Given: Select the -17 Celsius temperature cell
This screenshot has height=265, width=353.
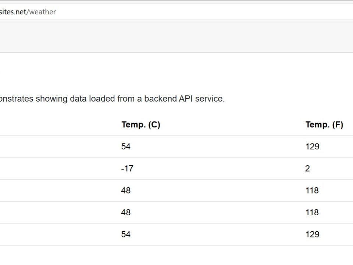Looking at the screenshot, I should click(x=127, y=168).
